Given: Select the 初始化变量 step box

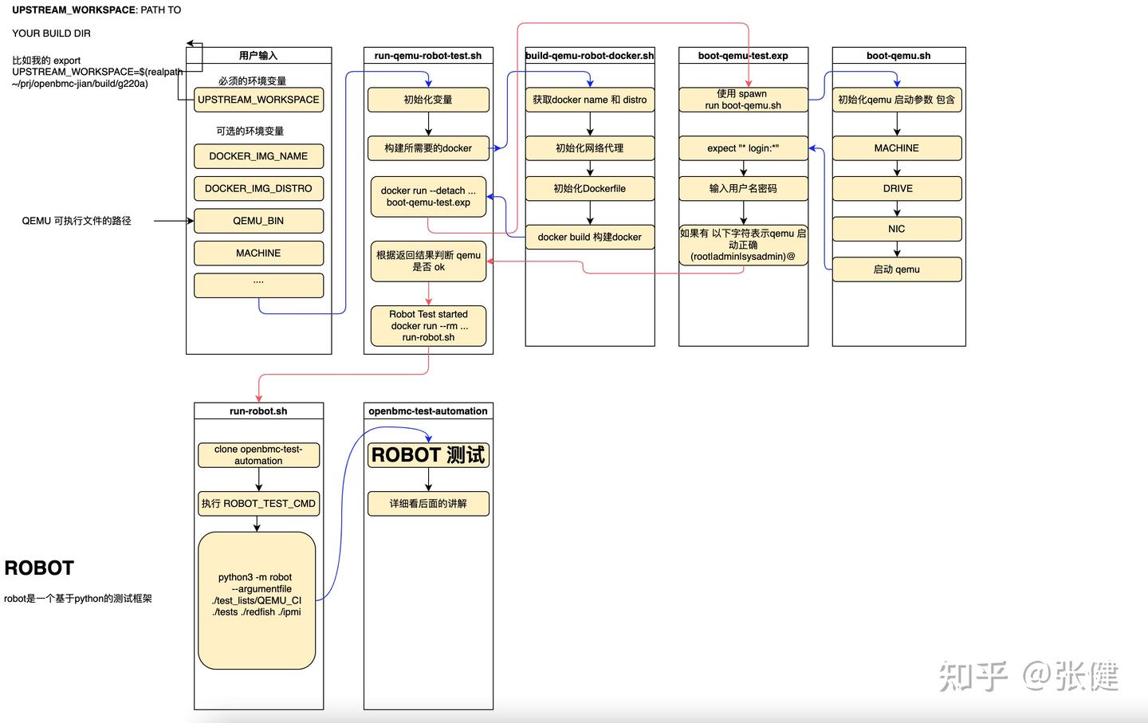Looking at the screenshot, I should click(x=428, y=100).
